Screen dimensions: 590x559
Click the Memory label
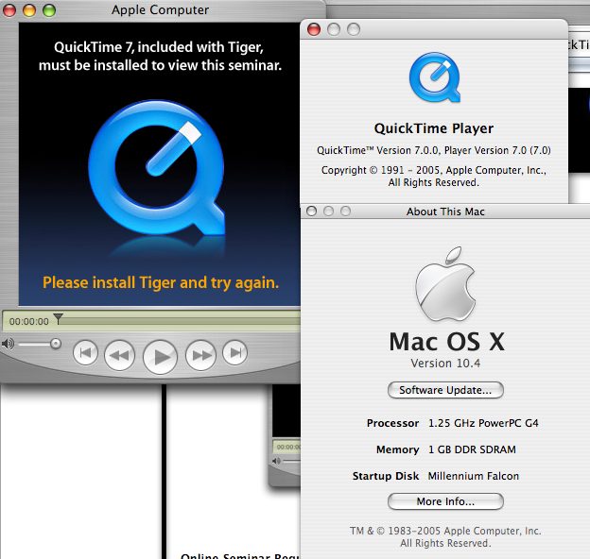click(398, 449)
